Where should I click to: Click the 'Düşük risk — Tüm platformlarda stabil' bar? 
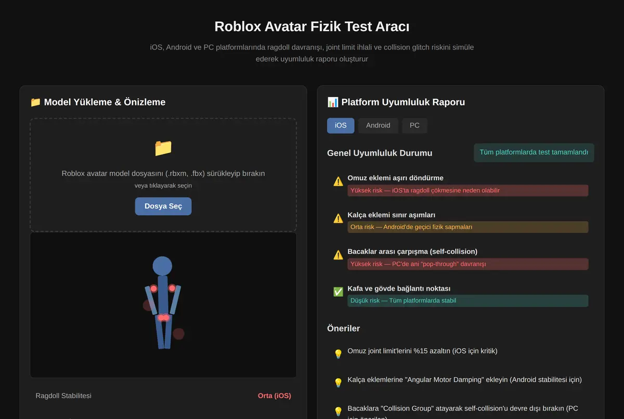468,300
